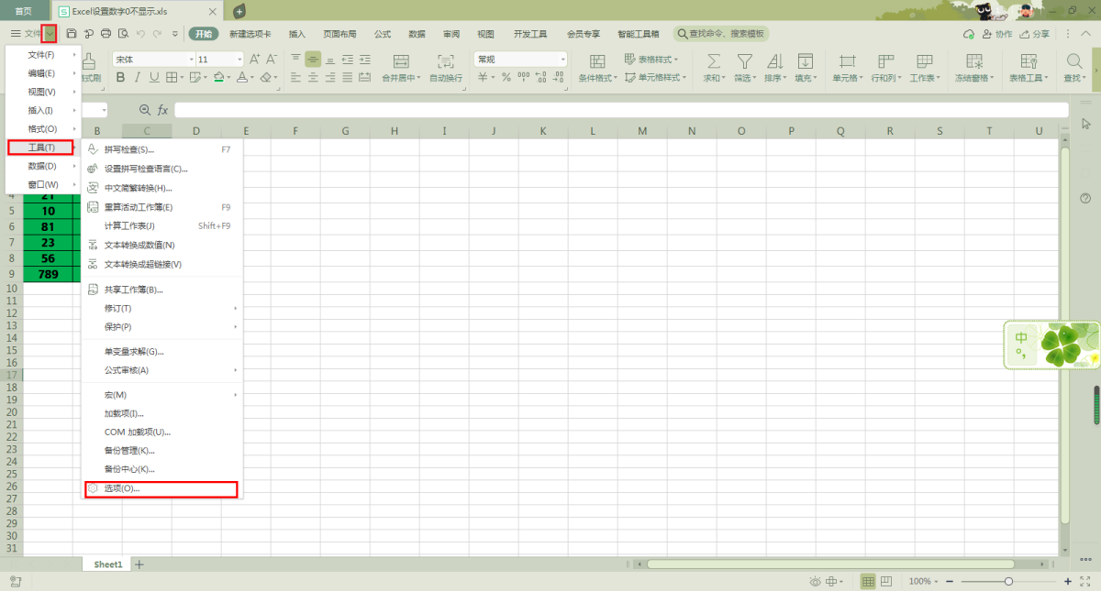1101x591 pixels.
Task: Click the 分享 share button
Action: (x=1034, y=34)
